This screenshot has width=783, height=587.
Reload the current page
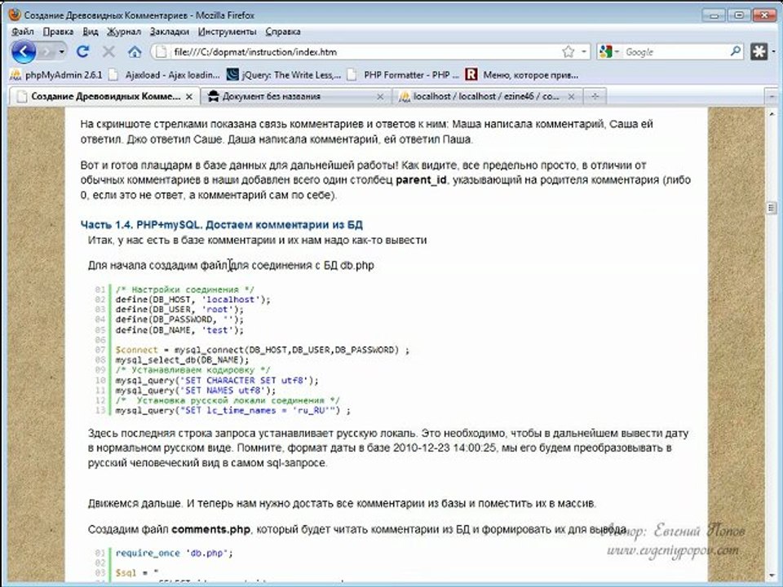coord(83,51)
